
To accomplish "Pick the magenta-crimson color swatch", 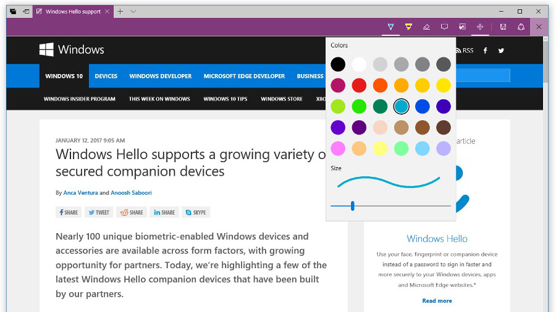I will point(338,85).
